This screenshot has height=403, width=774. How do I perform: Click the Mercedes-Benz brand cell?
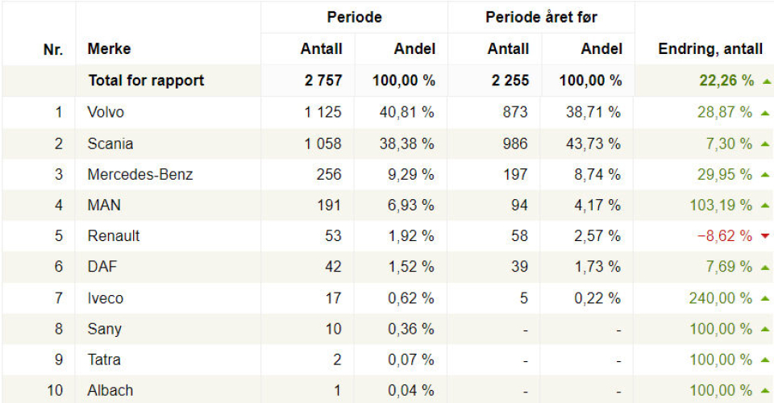pos(140,175)
